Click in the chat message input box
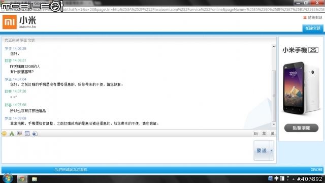 click(x=127, y=150)
